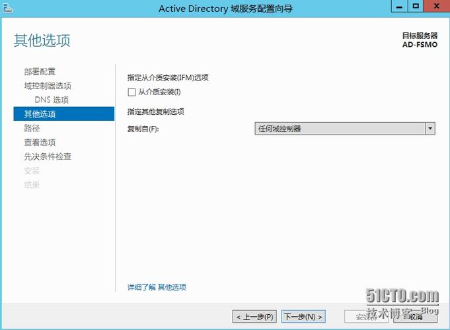The height and width of the screenshot is (330, 450).
Task: Click the 复制自(F): label
Action: click(143, 129)
